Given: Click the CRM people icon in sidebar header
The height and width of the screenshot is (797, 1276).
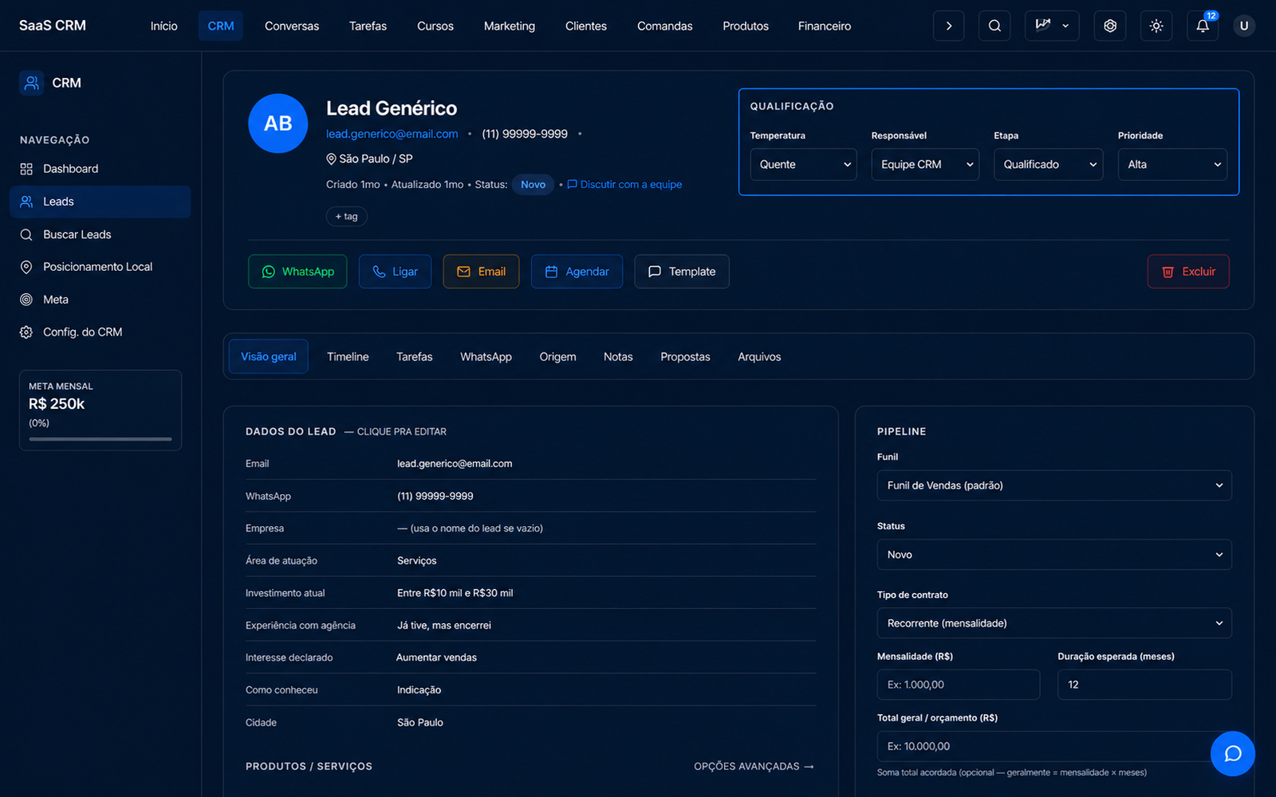Looking at the screenshot, I should coord(32,83).
